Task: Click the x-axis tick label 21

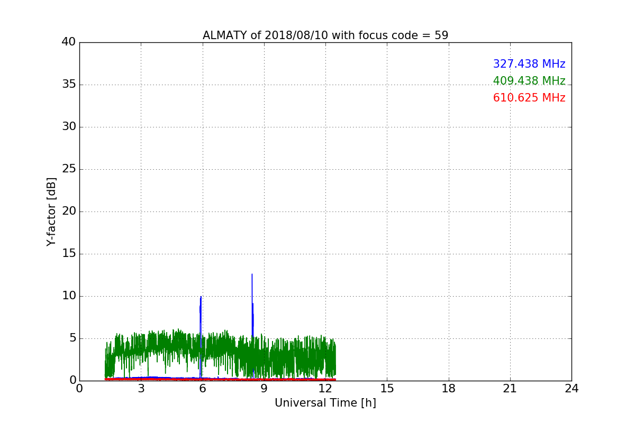Action: pos(510,389)
